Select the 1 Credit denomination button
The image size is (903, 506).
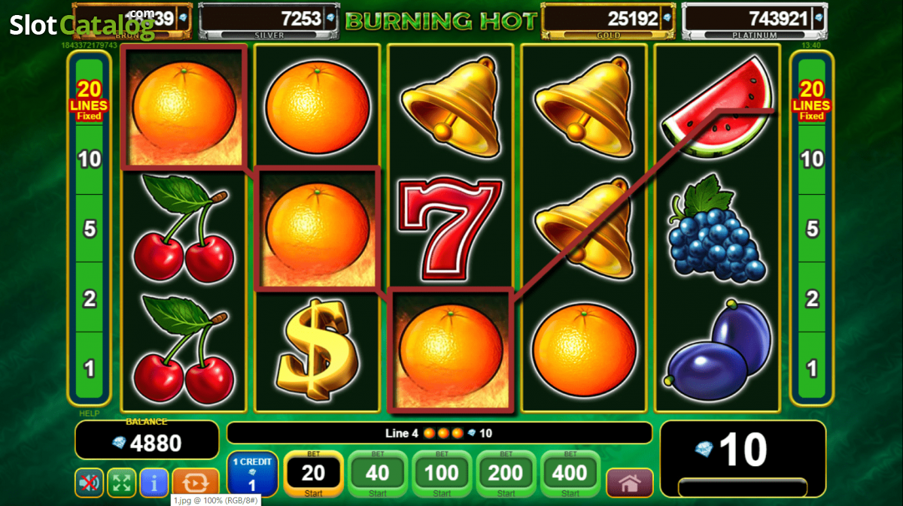tap(252, 474)
